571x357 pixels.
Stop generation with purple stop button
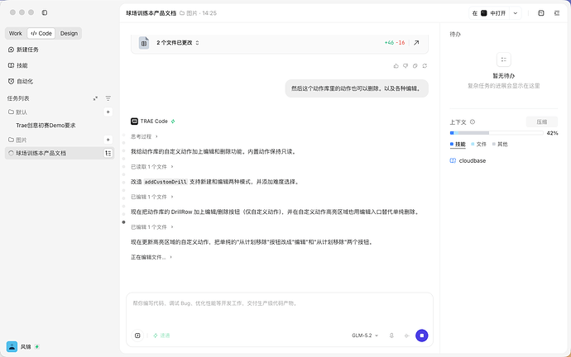pyautogui.click(x=422, y=336)
